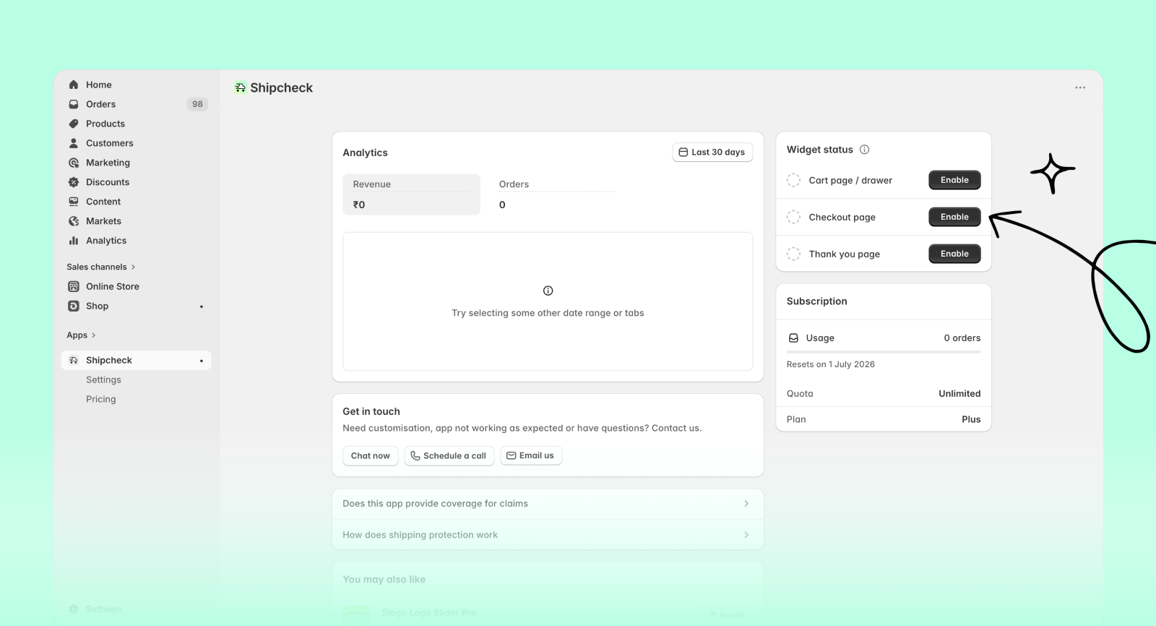Click the Thank you page status circle
The image size is (1156, 626).
793,254
